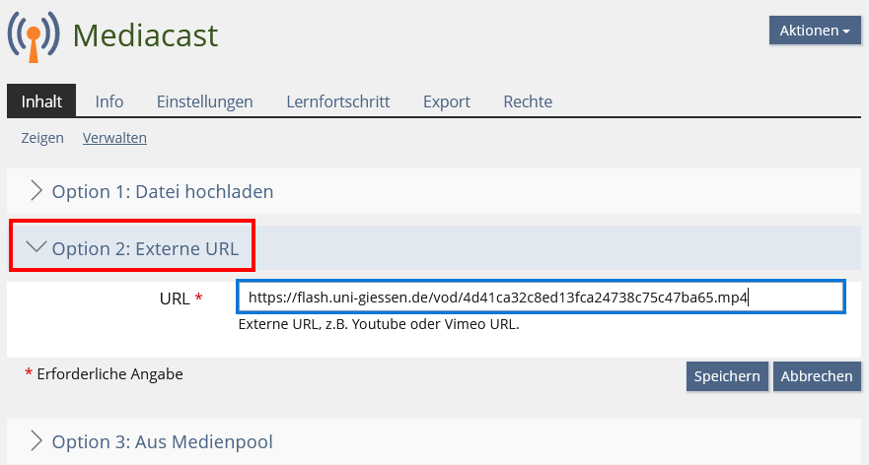
Task: Open the Export tab
Action: pos(446,101)
